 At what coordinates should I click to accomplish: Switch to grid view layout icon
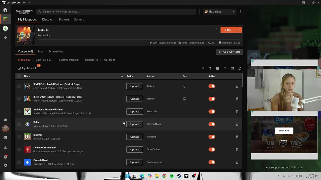tap(218, 68)
